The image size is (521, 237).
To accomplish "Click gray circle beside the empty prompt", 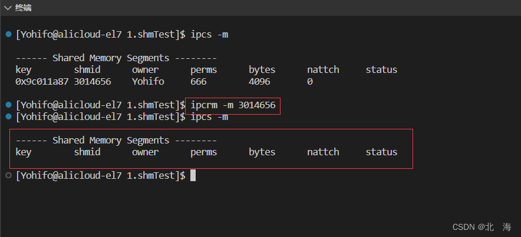I will tap(9, 175).
